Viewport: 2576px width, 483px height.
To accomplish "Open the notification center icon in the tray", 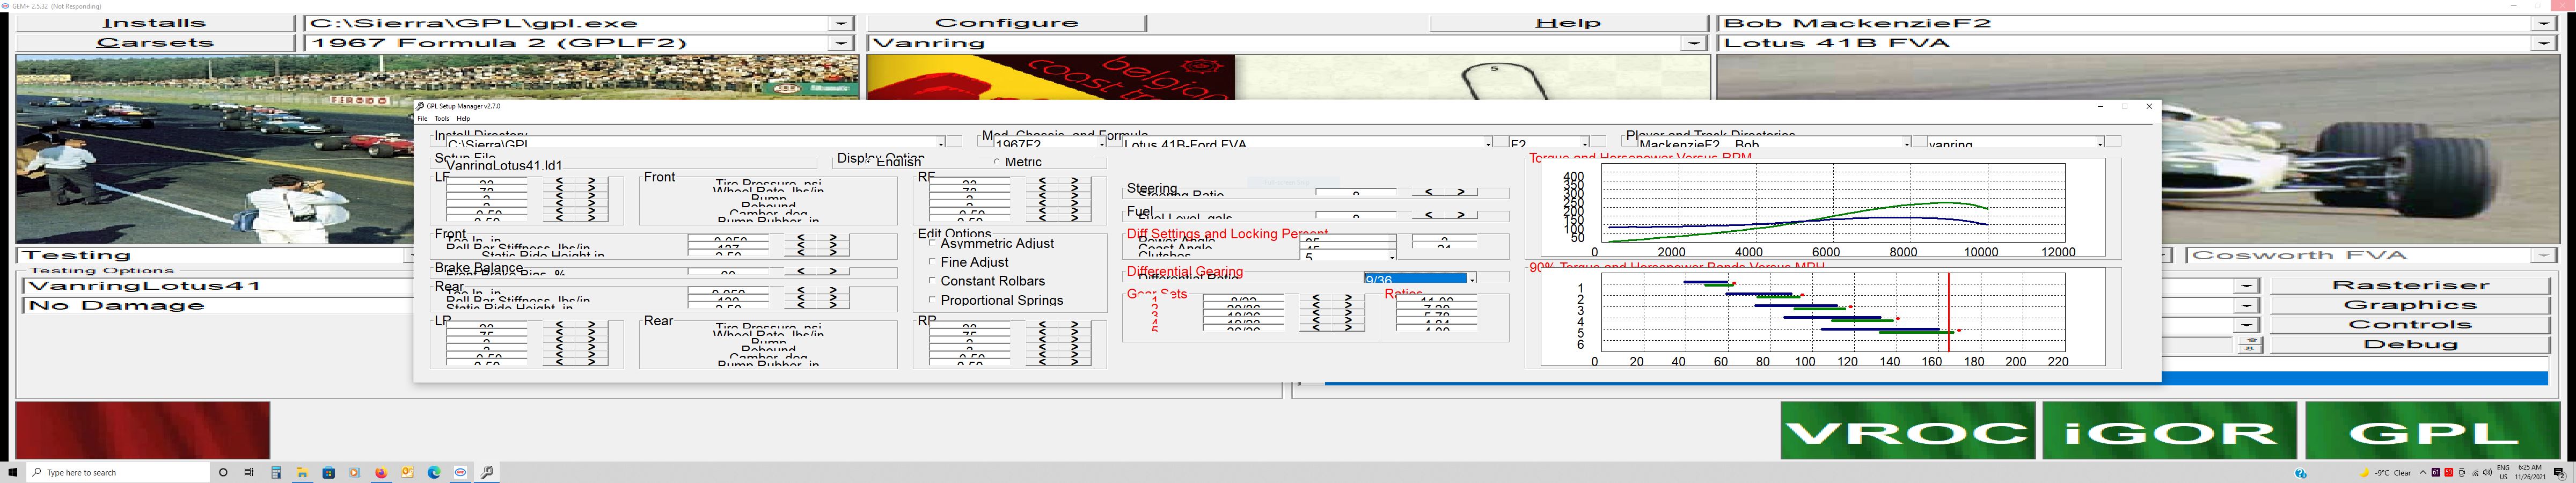I will pyautogui.click(x=2559, y=472).
